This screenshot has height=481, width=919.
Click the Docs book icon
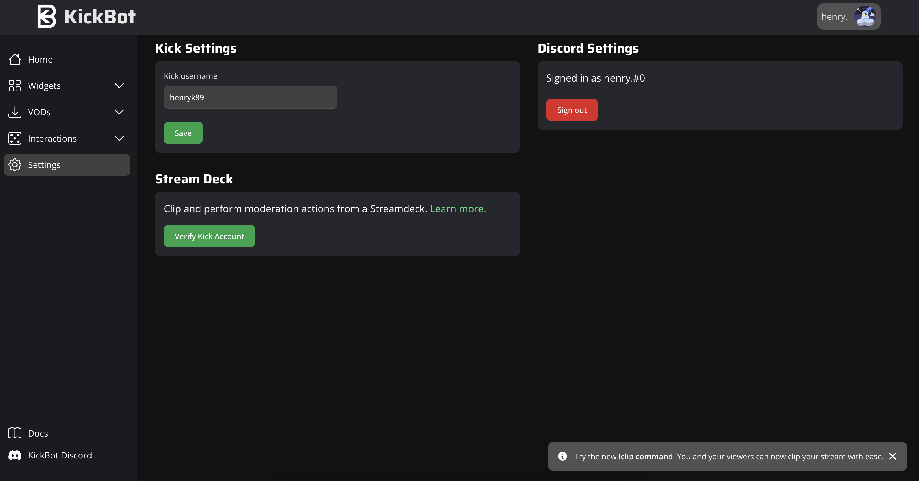pyautogui.click(x=15, y=433)
